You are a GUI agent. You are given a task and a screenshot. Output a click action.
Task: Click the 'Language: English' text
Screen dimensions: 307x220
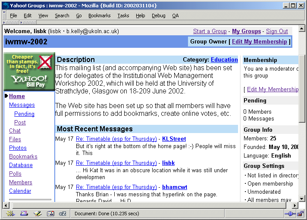[267, 156]
